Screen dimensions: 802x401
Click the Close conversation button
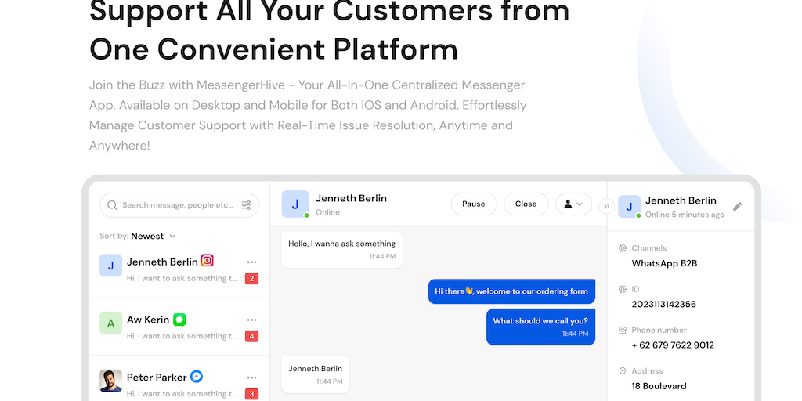526,204
